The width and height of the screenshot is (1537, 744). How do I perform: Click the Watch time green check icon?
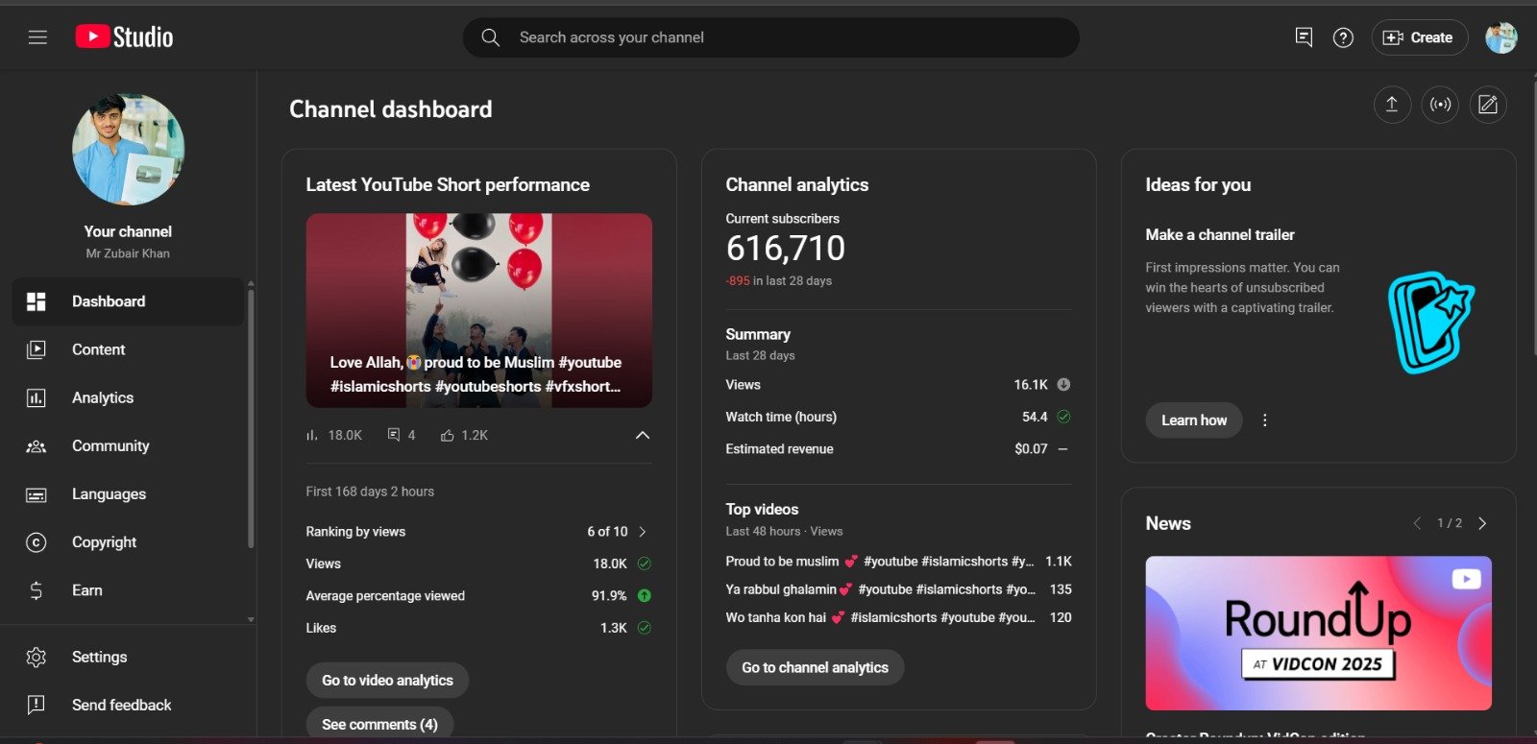click(1063, 417)
